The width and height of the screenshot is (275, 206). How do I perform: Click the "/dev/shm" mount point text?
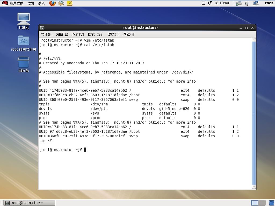coord(99,104)
